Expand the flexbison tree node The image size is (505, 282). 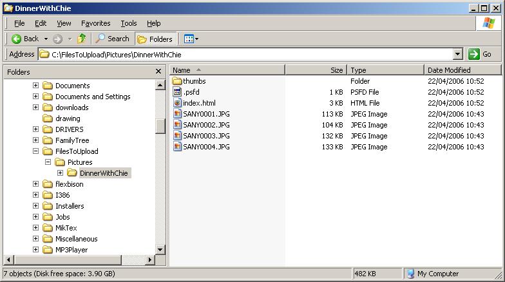[36, 184]
